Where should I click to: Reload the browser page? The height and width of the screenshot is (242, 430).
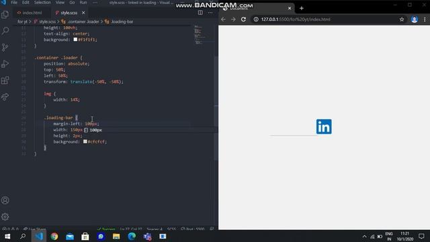[x=243, y=19]
